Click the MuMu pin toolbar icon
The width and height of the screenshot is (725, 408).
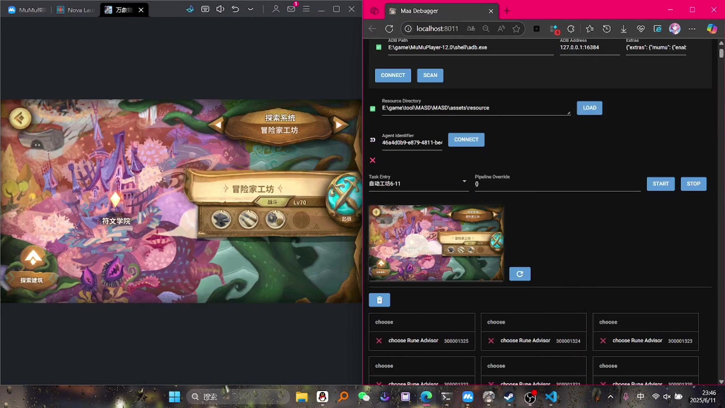coord(190,9)
